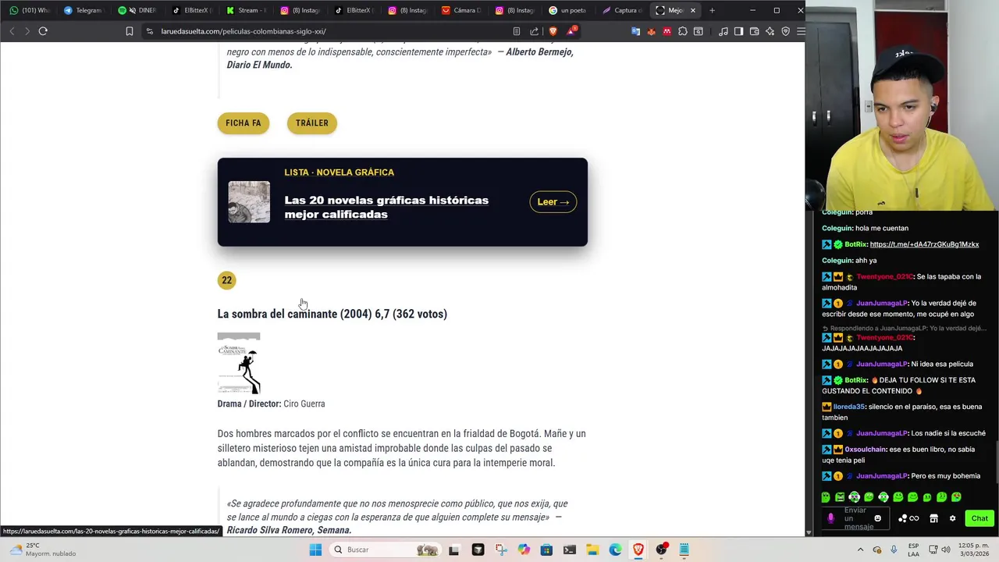999x562 pixels.
Task: Click the FICHA FA button
Action: [244, 123]
